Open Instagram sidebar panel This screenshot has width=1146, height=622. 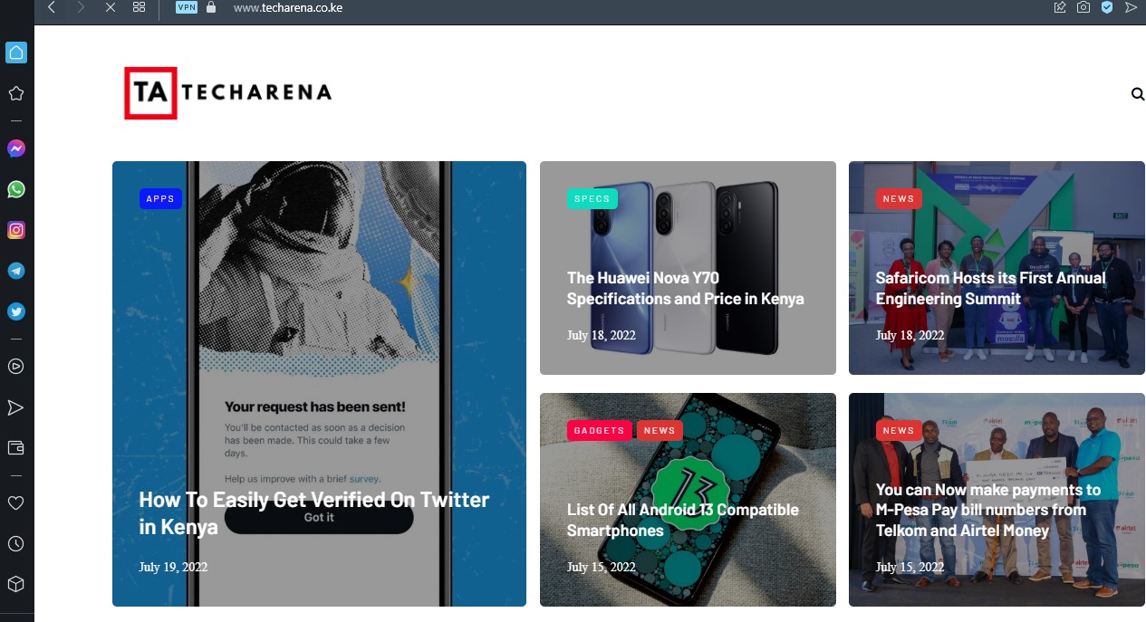(15, 230)
